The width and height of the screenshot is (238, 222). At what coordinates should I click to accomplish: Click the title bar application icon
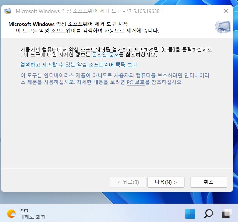pos(7,11)
